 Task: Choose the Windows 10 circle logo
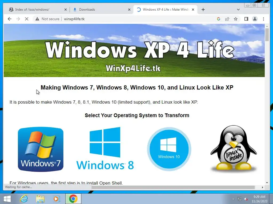tap(169, 149)
